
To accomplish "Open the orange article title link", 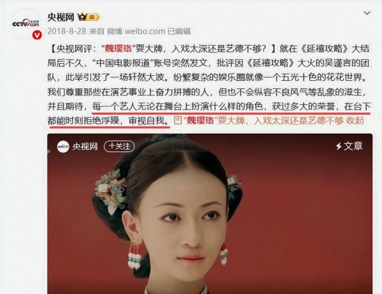I will pyautogui.click(x=264, y=120).
